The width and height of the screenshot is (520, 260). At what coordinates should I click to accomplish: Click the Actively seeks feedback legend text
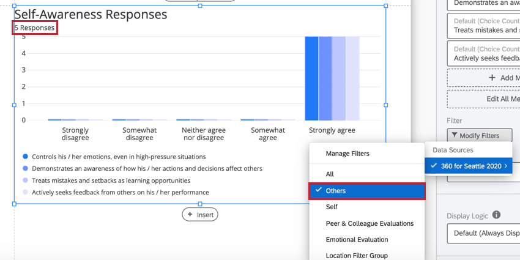(121, 192)
